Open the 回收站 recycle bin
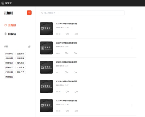This screenshot has width=145, height=117. (10, 34)
